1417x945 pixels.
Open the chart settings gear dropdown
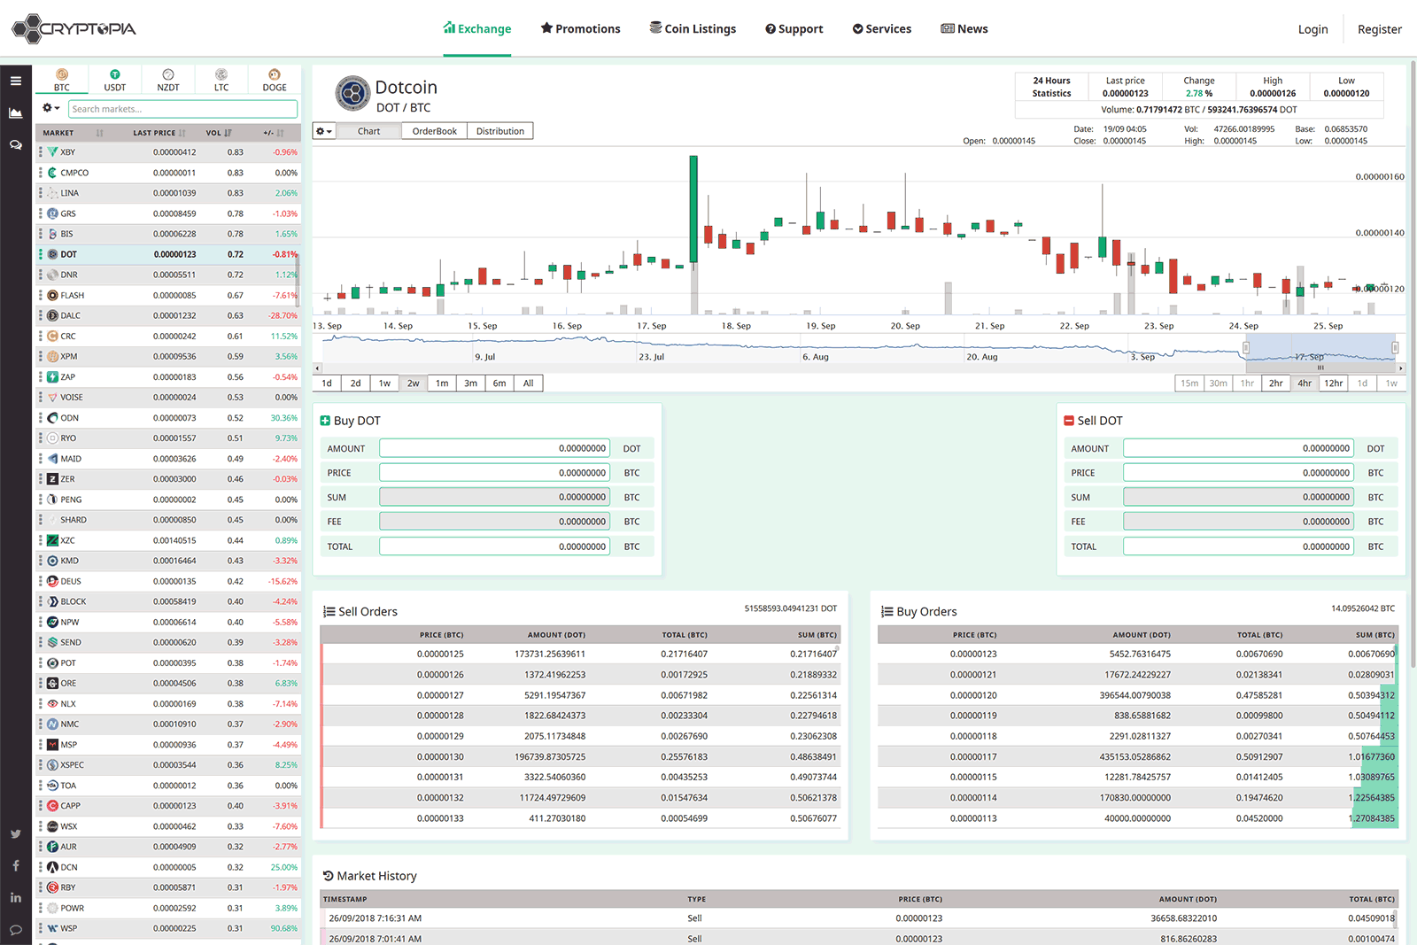pos(324,131)
